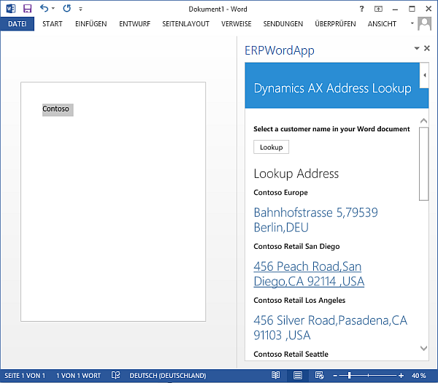Image resolution: width=438 pixels, height=383 pixels.
Task: Close the ERPWordApp task pane
Action: (427, 48)
